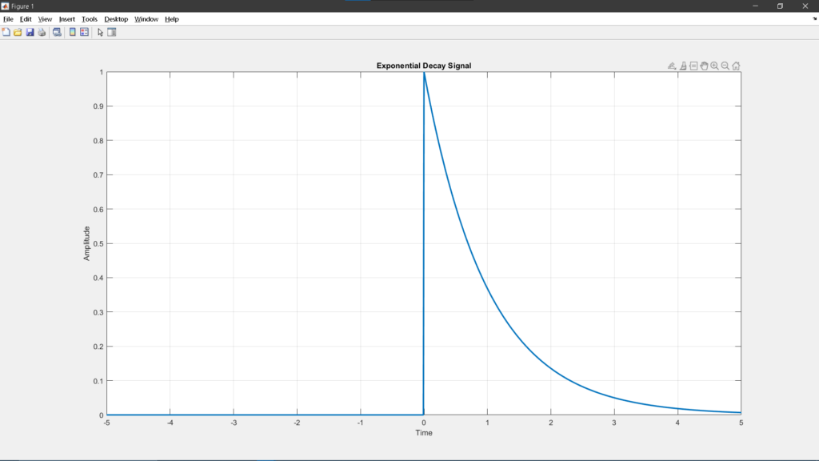Activate the Pan hand tool on the axes

tap(705, 66)
